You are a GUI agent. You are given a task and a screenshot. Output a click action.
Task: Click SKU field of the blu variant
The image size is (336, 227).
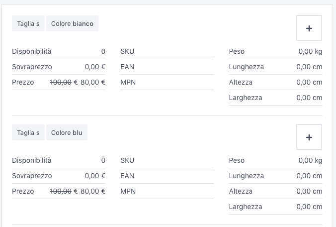coord(167,160)
